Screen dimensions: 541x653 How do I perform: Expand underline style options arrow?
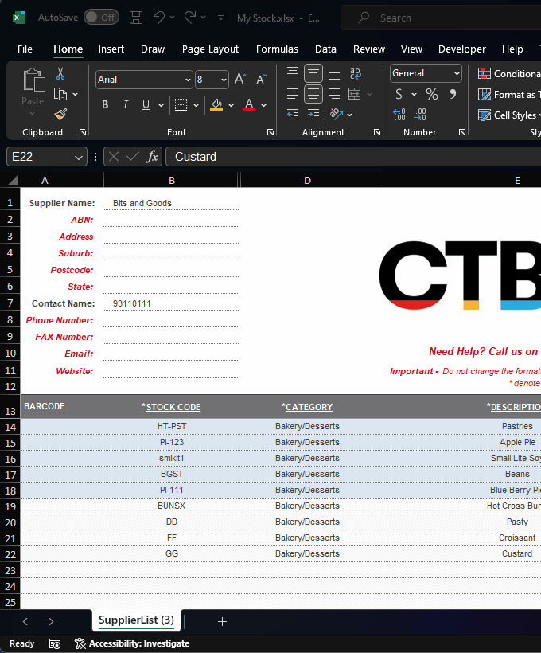pyautogui.click(x=161, y=105)
